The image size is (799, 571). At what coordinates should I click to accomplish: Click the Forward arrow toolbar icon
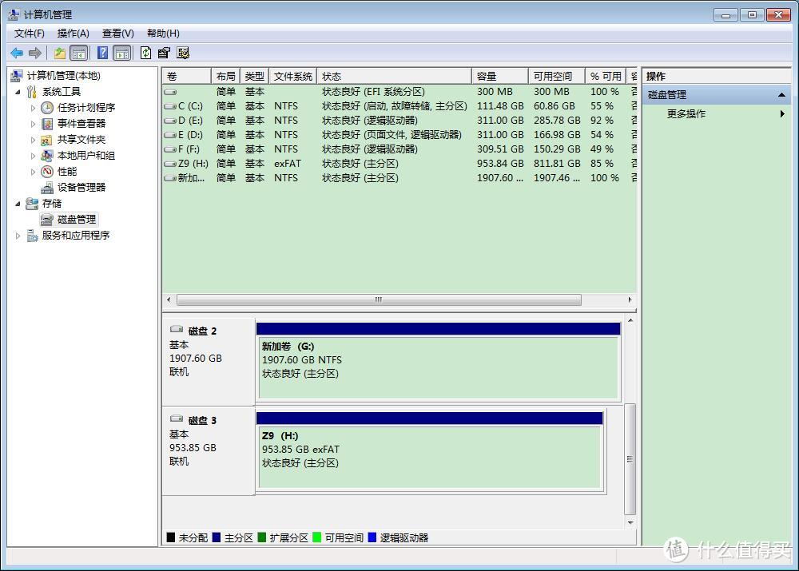(35, 53)
